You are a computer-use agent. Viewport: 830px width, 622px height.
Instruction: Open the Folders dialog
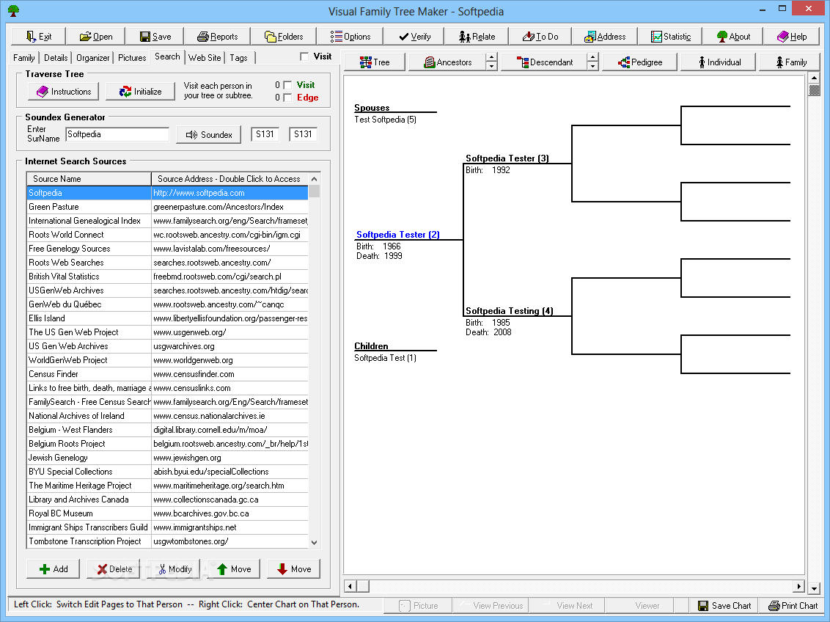coord(283,37)
